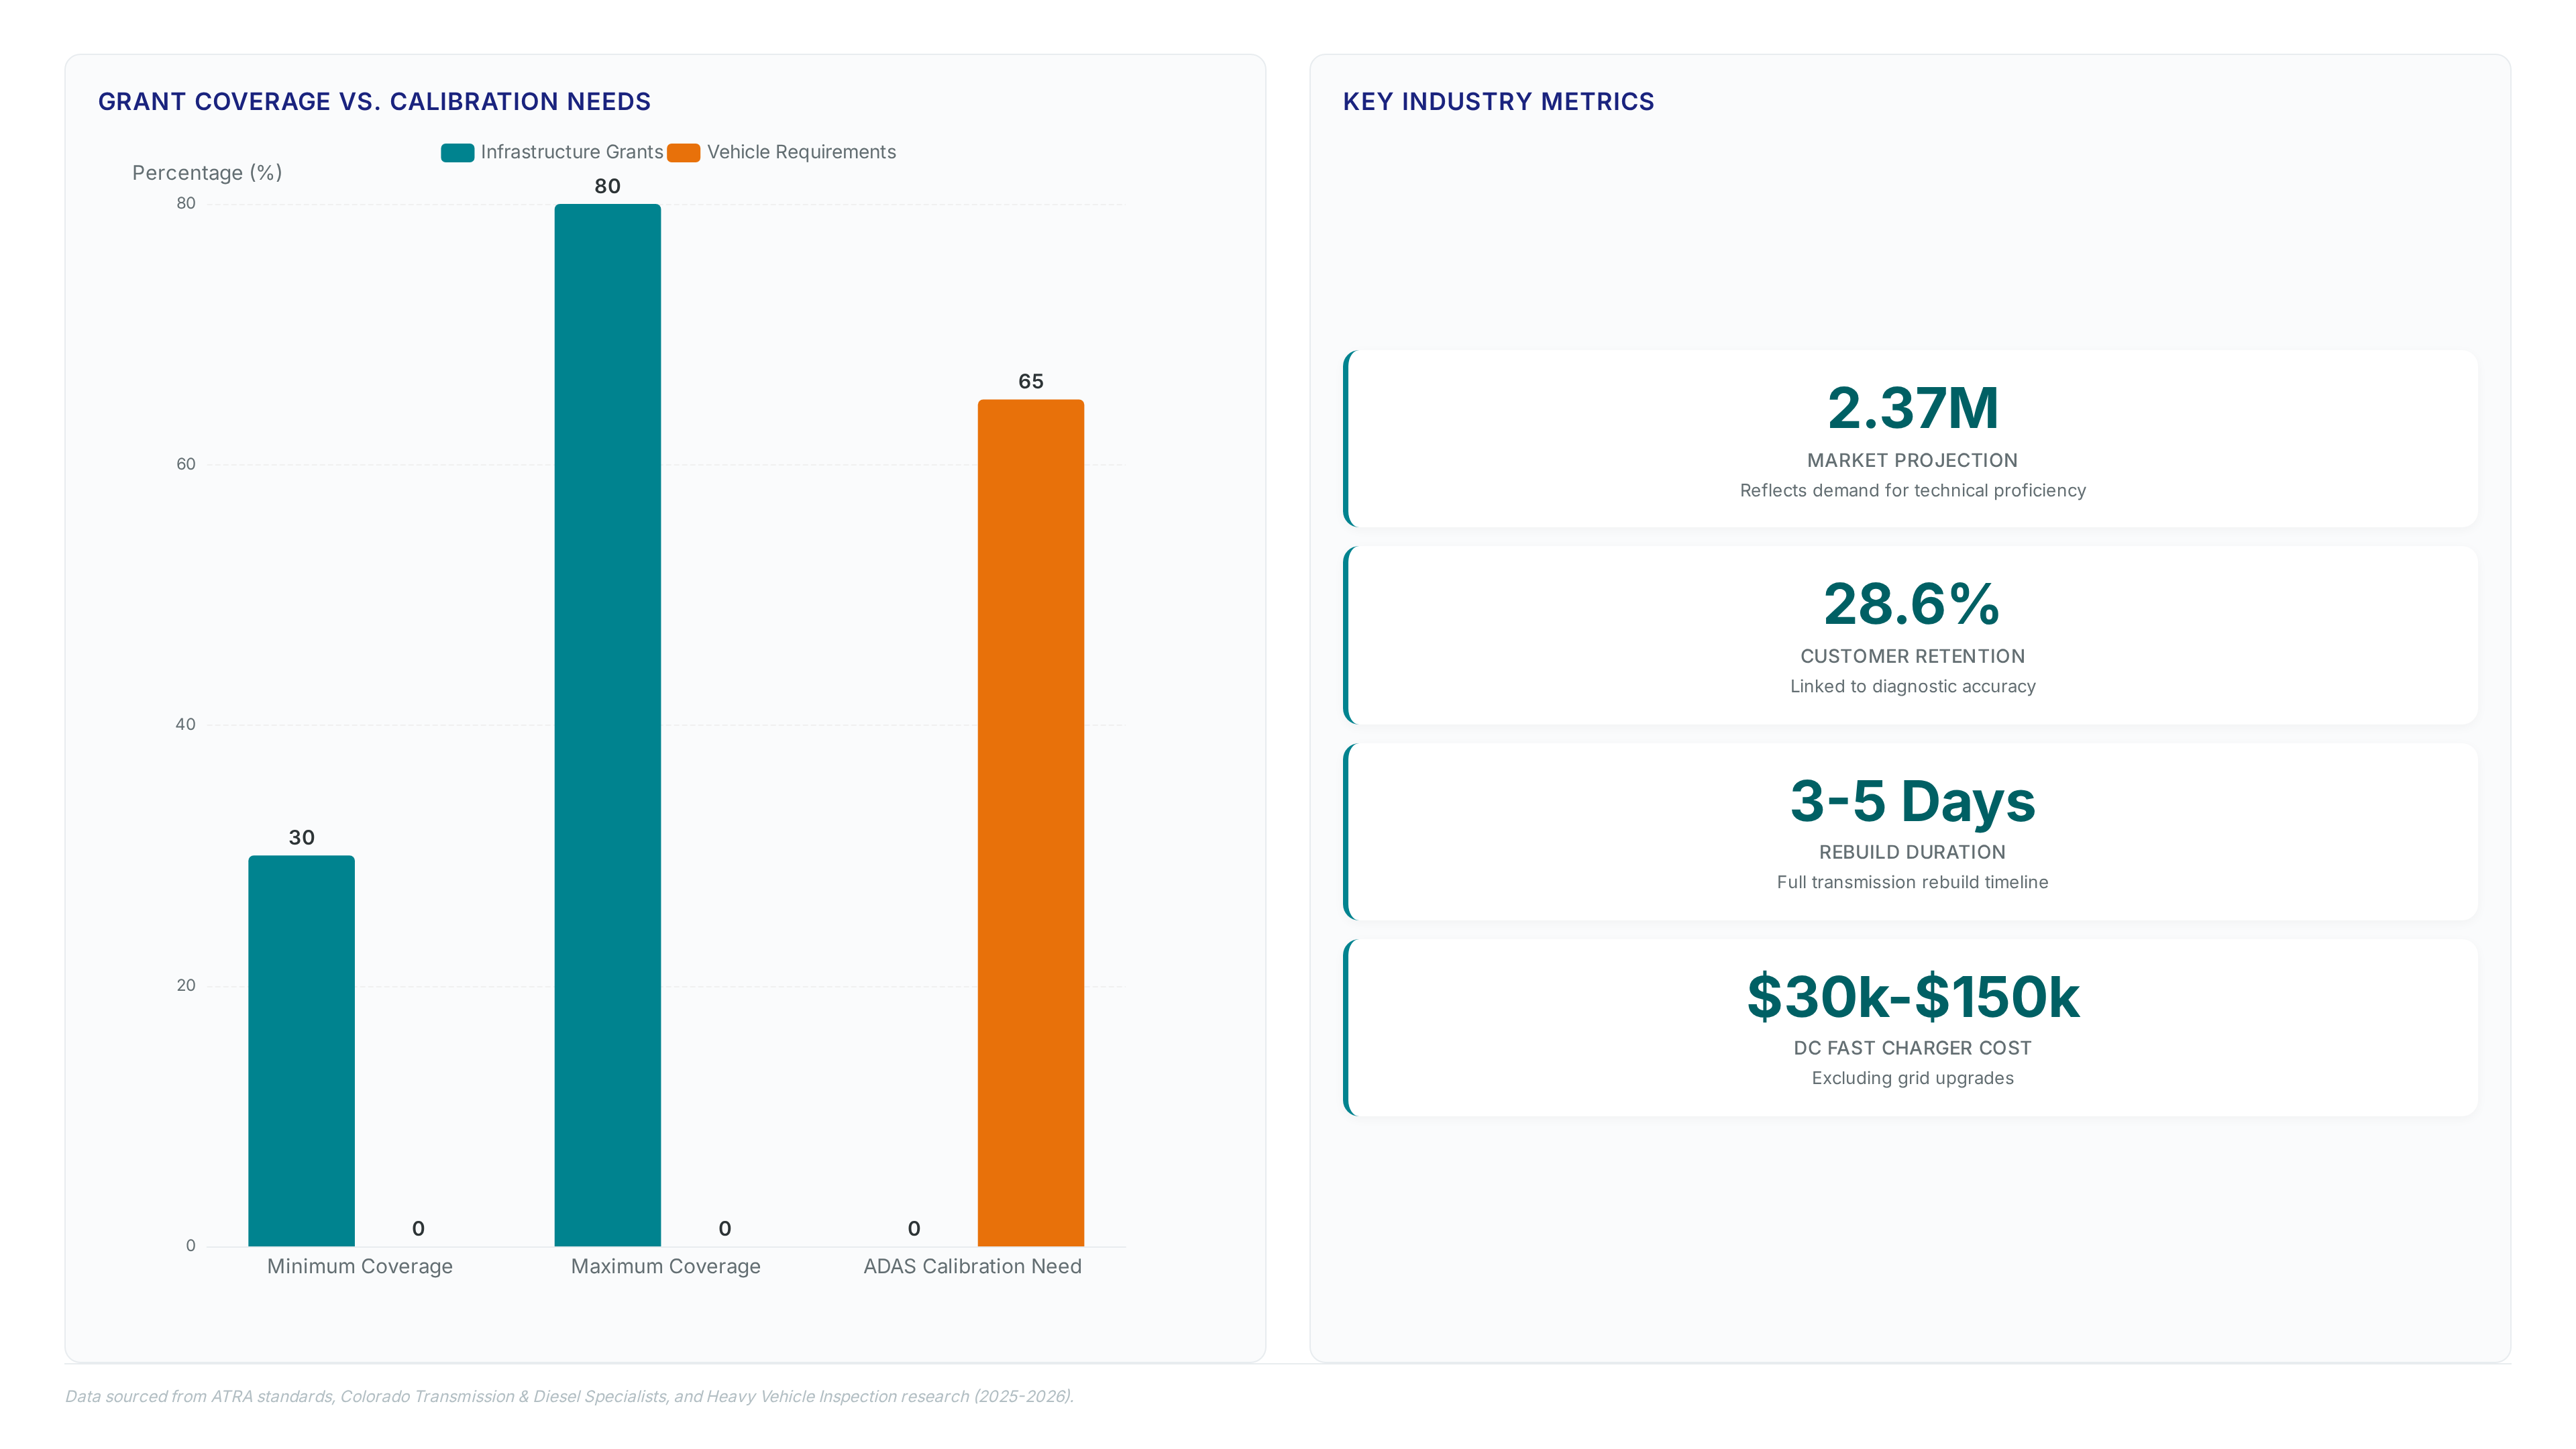Click the 'Percentage (%)' axis title
This screenshot has height=1449, width=2576.
click(207, 173)
